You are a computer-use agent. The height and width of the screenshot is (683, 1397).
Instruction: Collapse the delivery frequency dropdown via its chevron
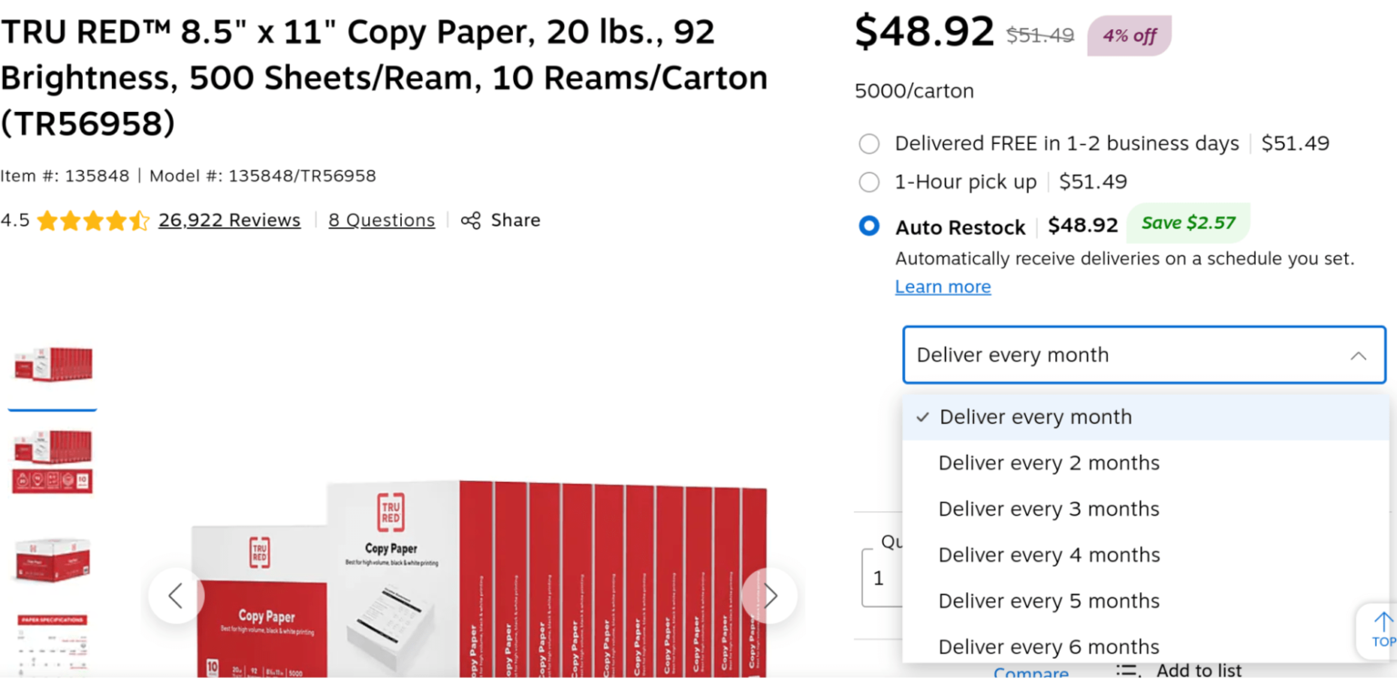click(x=1358, y=355)
